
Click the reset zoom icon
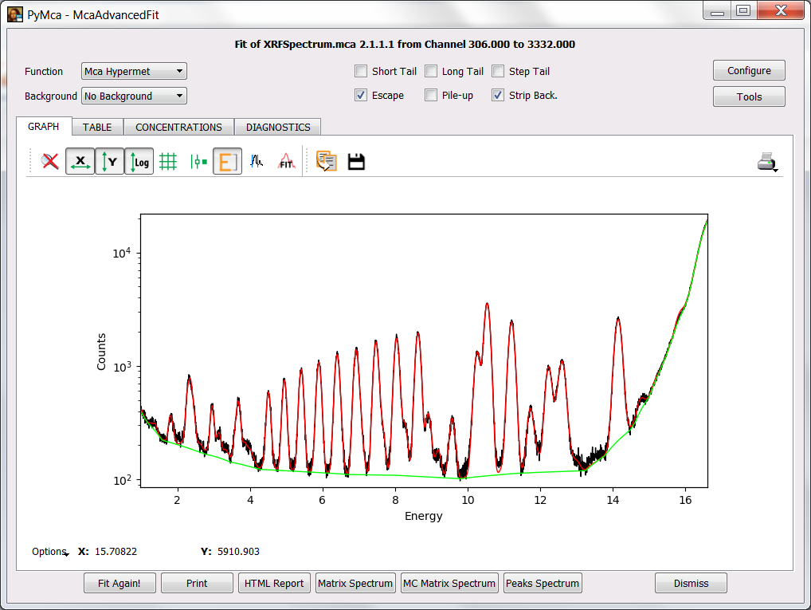pos(51,162)
